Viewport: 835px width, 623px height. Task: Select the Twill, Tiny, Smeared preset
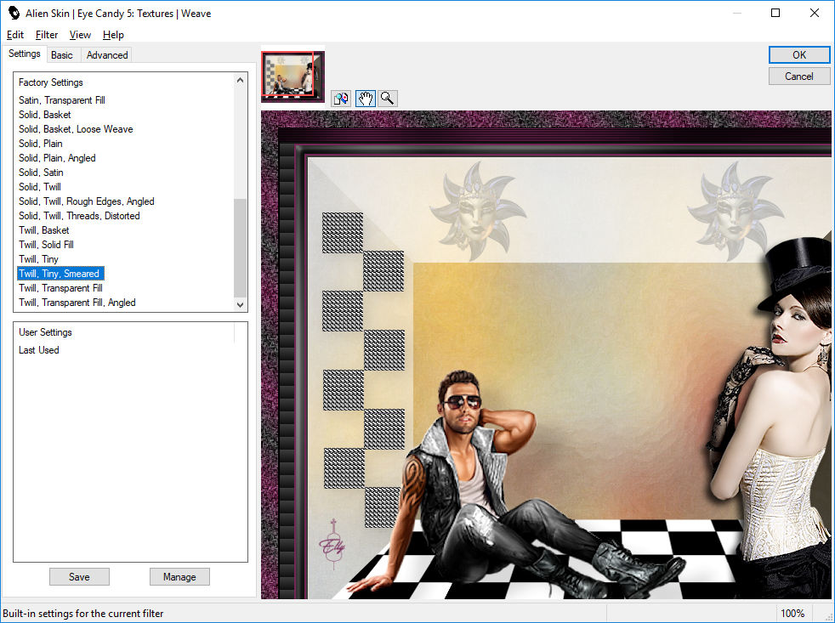(x=60, y=273)
